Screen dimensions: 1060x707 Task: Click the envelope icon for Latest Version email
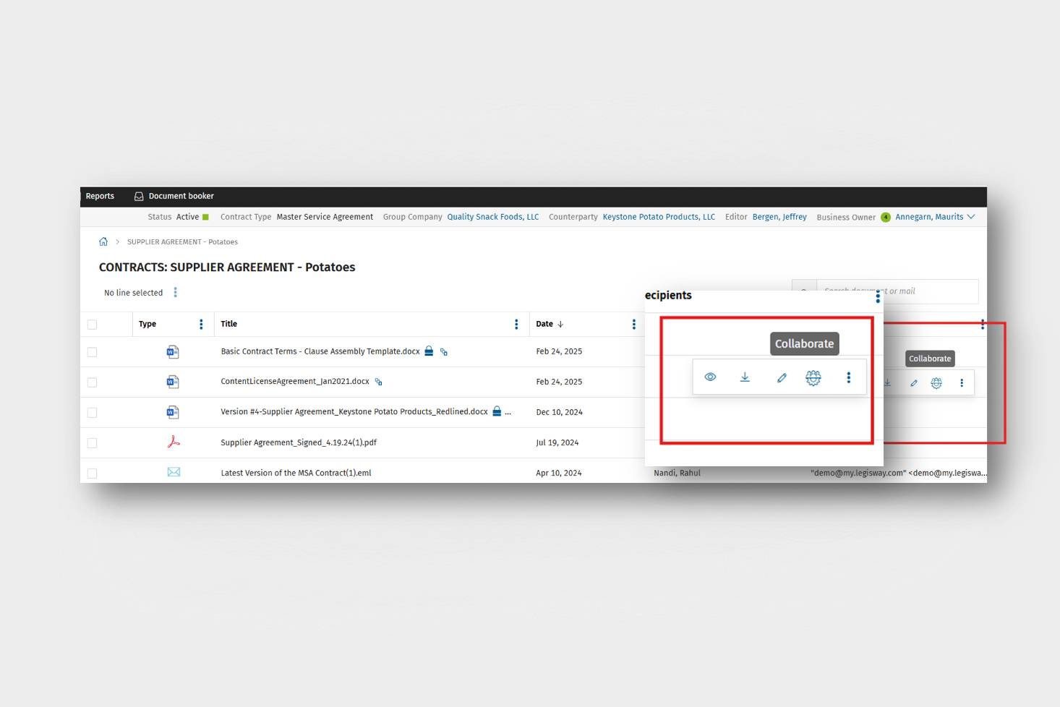point(174,472)
